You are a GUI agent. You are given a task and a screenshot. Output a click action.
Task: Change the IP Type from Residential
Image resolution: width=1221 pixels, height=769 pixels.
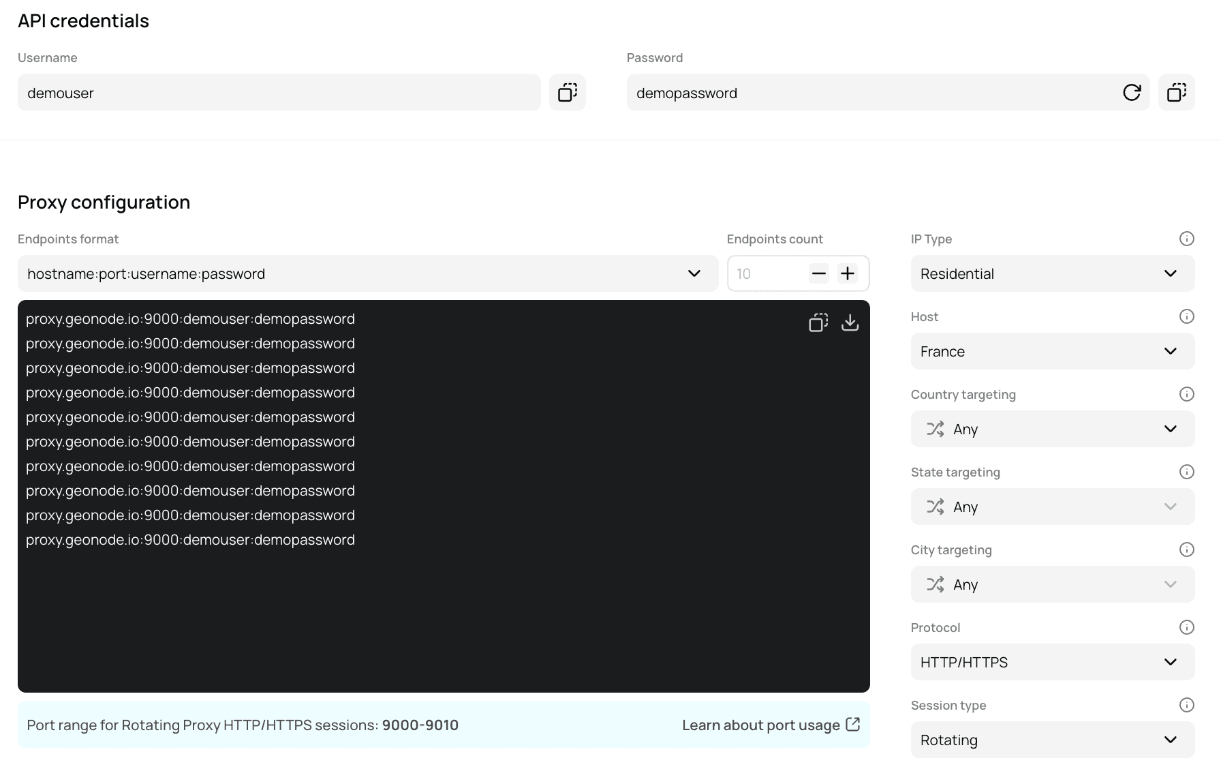(x=1052, y=273)
